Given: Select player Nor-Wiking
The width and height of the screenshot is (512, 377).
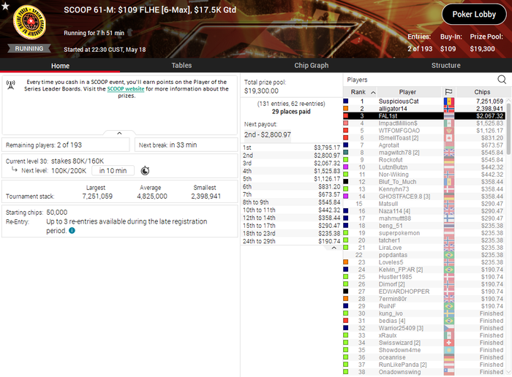Looking at the screenshot, I should point(423,175).
